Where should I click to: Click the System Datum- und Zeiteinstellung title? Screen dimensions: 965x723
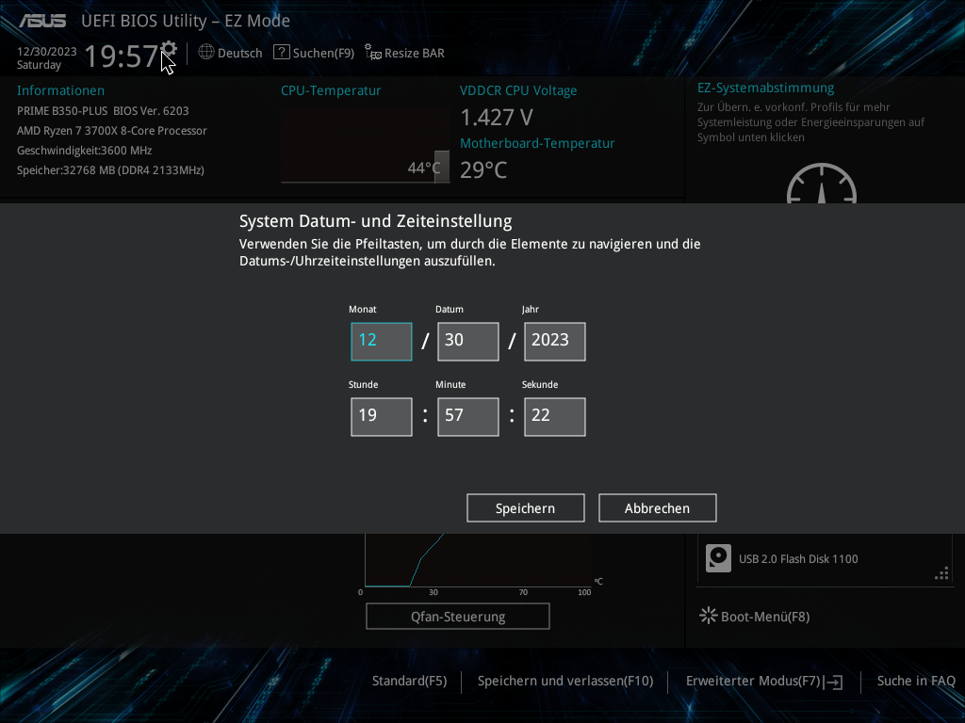pos(375,220)
